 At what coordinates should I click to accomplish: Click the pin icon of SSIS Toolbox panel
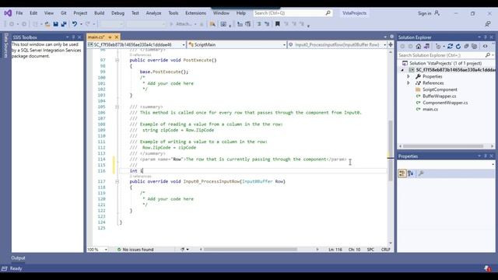click(73, 37)
